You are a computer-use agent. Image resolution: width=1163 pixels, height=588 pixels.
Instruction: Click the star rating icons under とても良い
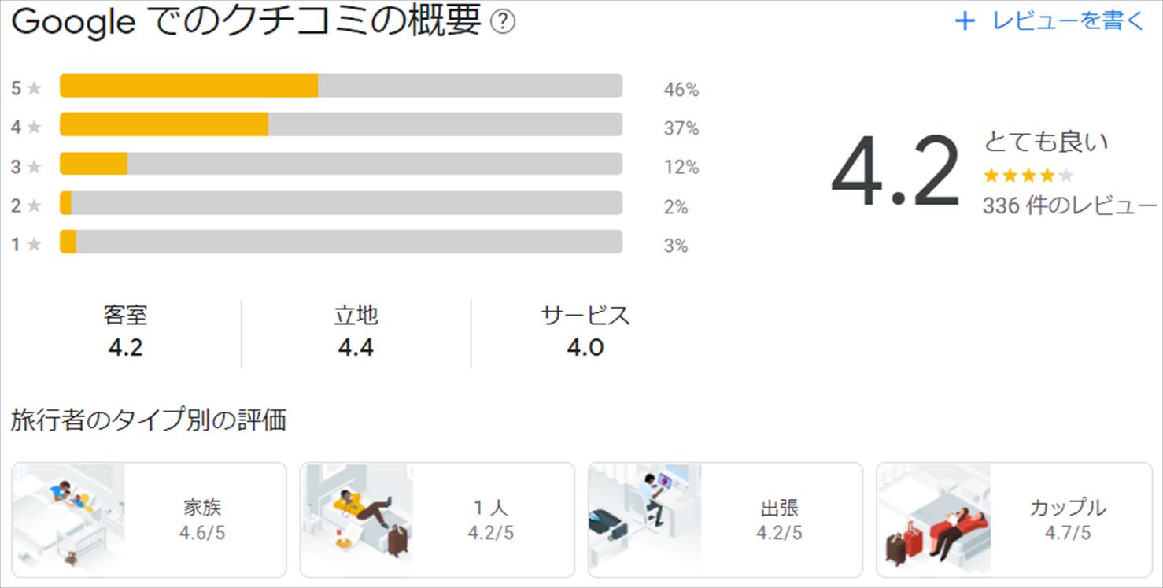coord(1028,176)
